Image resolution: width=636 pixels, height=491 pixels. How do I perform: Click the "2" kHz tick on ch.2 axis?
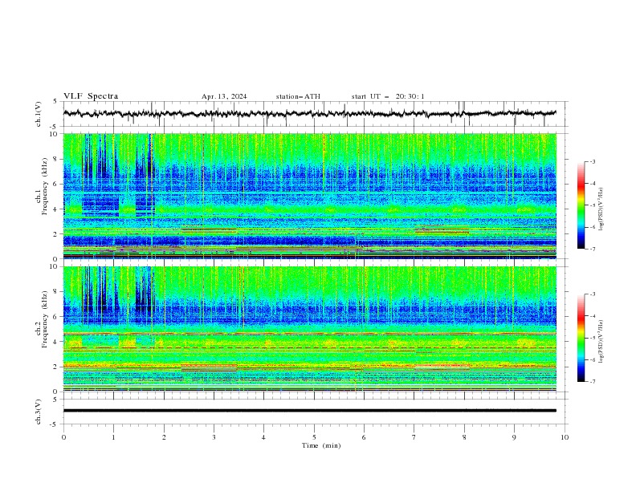point(57,367)
